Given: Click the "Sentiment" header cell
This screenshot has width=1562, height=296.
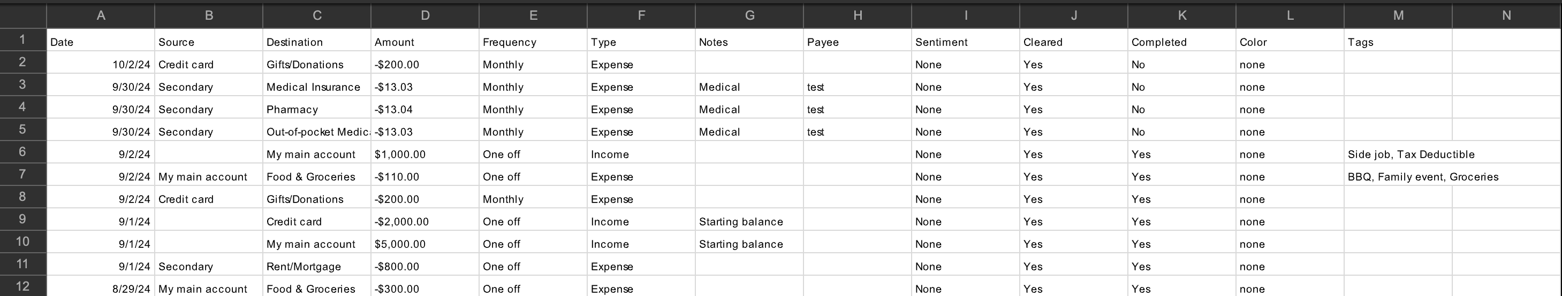Looking at the screenshot, I should point(965,42).
